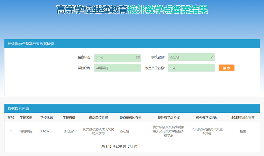Click the 长兴县小浦镇成人文化技术学校 unit name cell
Viewport: 264px width, 156px height.
[x=98, y=131]
